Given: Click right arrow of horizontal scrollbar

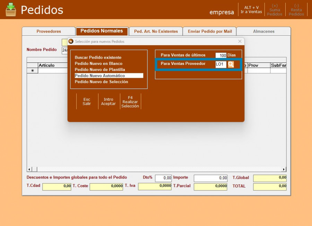Looking at the screenshot, I should point(284,169).
